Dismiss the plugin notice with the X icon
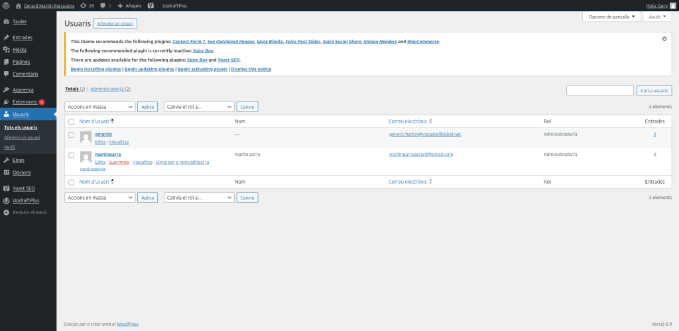679x331 pixels. [664, 39]
